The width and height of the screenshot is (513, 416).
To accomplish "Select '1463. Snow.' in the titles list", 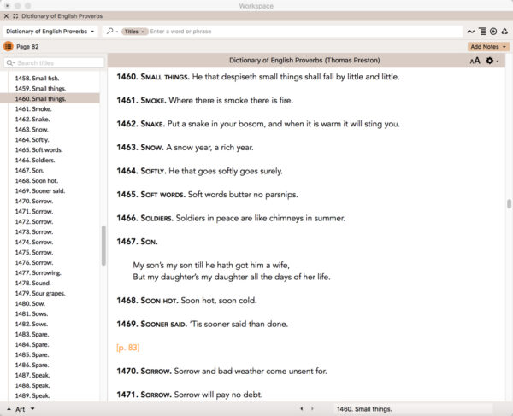I will 32,129.
